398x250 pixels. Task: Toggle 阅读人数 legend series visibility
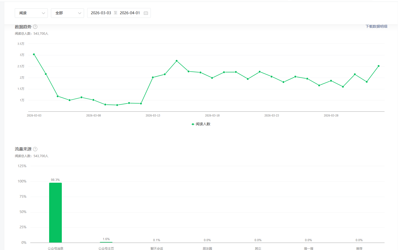(201, 124)
